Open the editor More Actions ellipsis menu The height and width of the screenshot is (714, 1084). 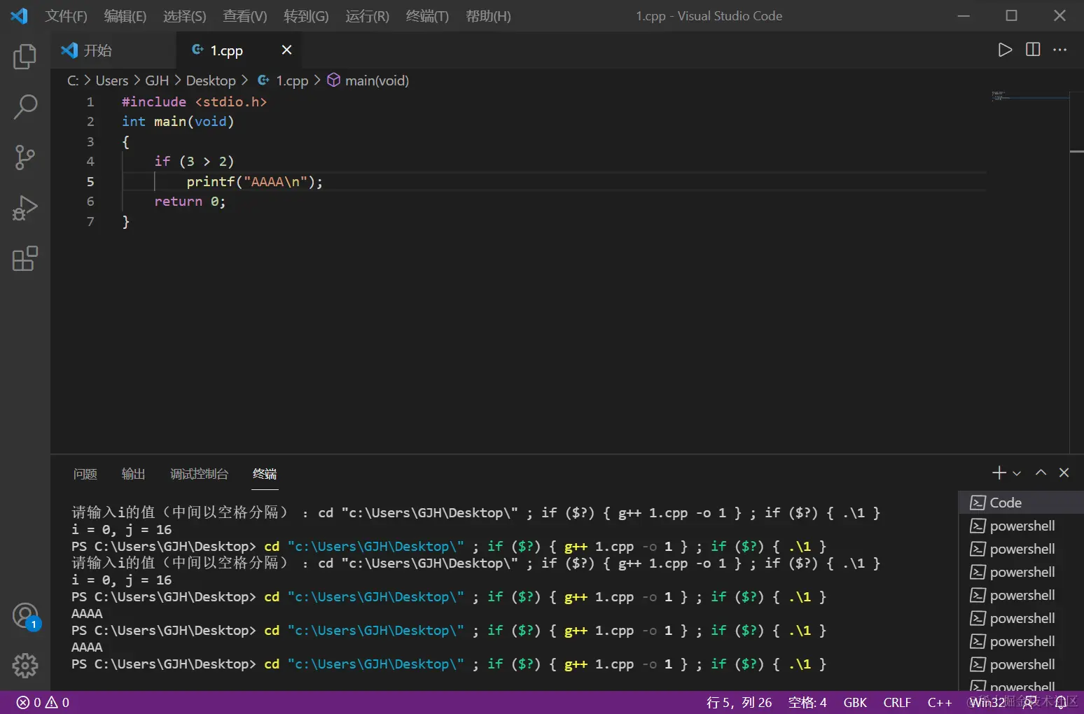(1060, 50)
